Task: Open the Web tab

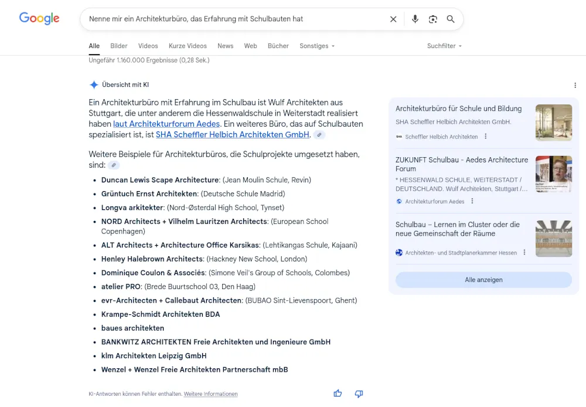Action: click(x=250, y=46)
